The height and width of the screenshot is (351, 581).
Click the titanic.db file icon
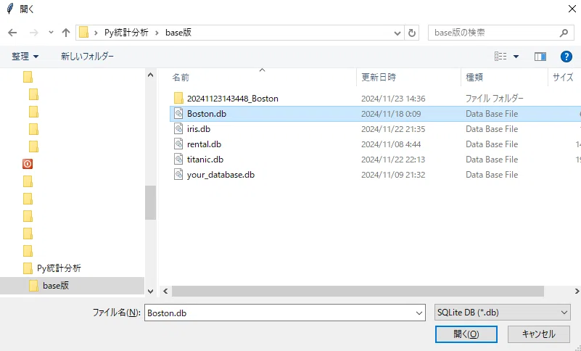pos(178,159)
